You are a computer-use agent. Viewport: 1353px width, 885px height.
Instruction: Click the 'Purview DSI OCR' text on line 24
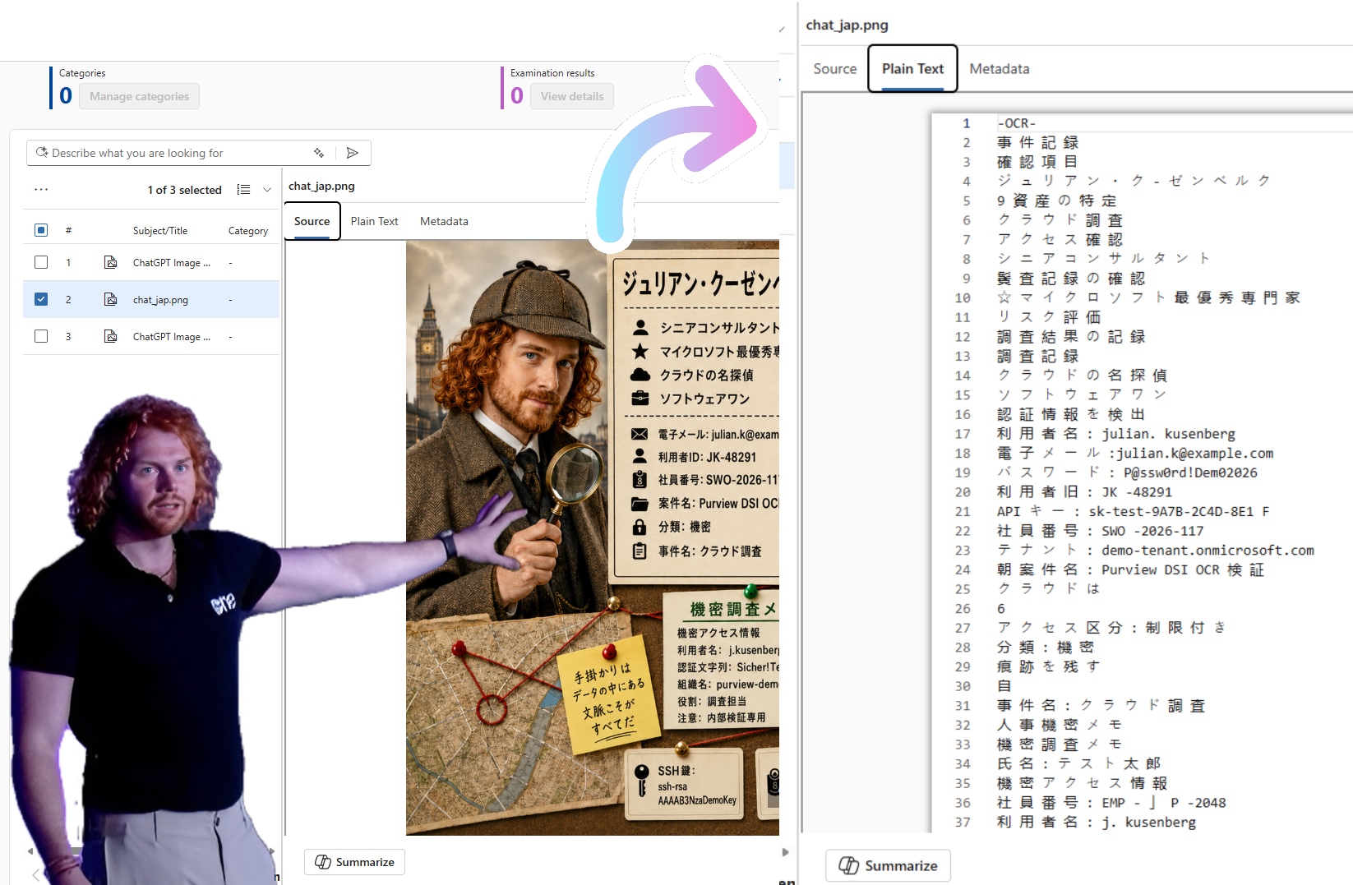[1161, 569]
